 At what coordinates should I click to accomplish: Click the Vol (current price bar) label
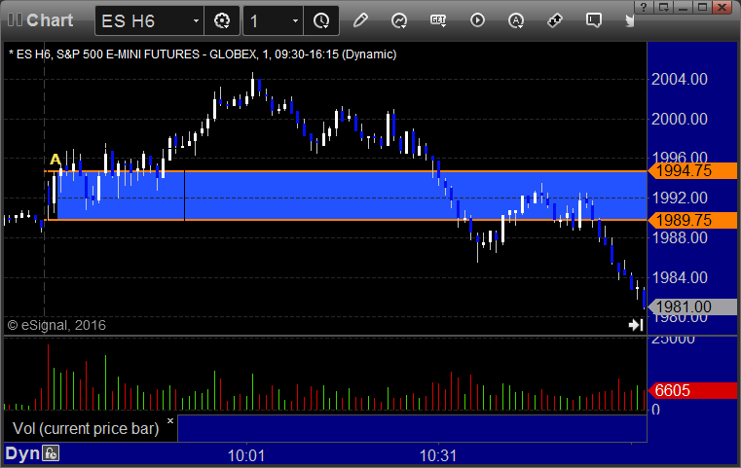(x=86, y=428)
